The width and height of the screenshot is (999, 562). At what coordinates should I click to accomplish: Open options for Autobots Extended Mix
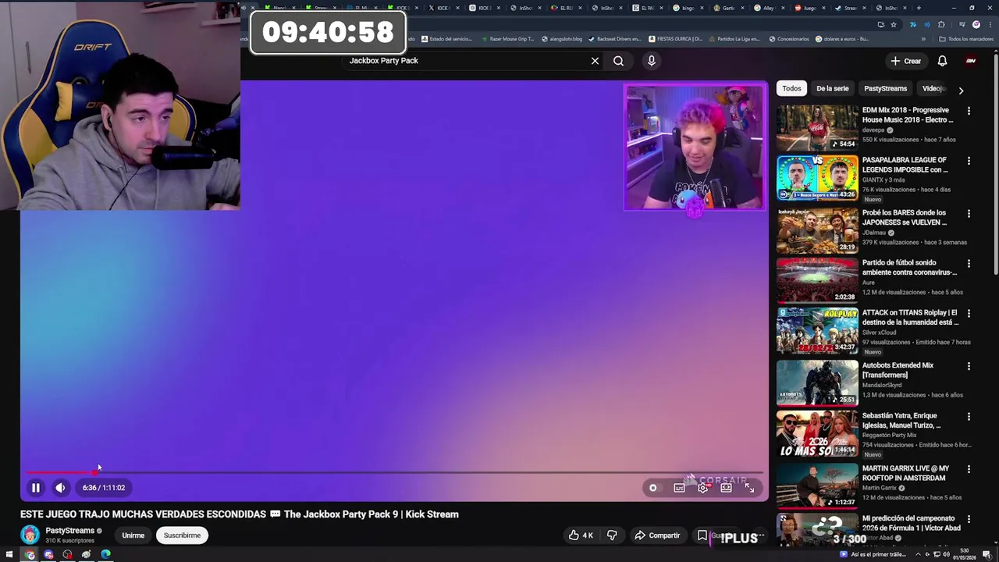coord(969,366)
